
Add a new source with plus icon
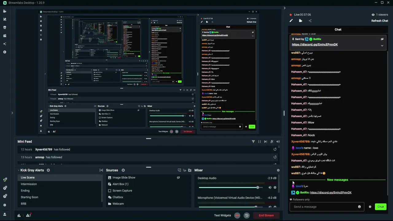[x=123, y=170]
